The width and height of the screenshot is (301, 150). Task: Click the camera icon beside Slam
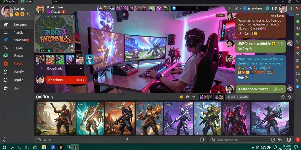39,140
